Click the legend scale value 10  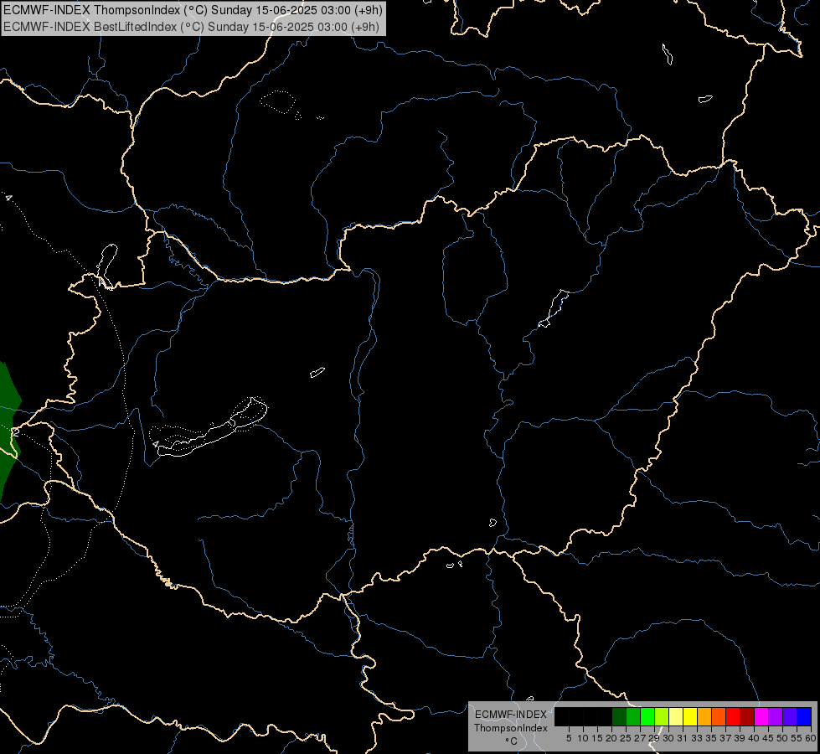pyautogui.click(x=583, y=738)
